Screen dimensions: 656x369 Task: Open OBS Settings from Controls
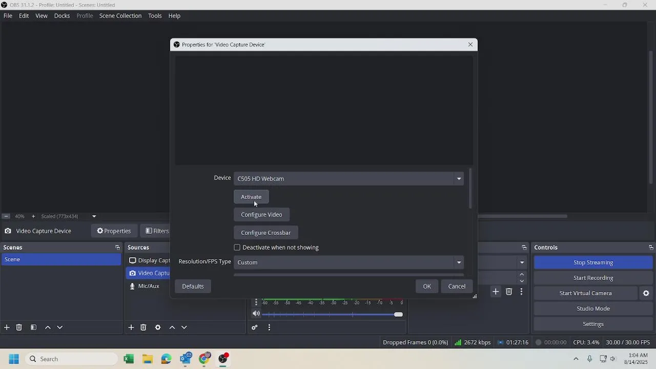(x=593, y=324)
